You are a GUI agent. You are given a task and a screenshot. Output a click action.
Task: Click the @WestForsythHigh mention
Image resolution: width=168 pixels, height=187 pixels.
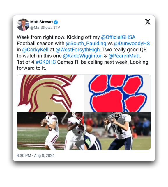[78, 50]
